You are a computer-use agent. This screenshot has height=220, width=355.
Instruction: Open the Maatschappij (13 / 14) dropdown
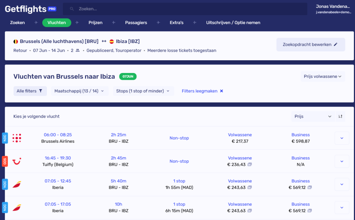coord(80,91)
